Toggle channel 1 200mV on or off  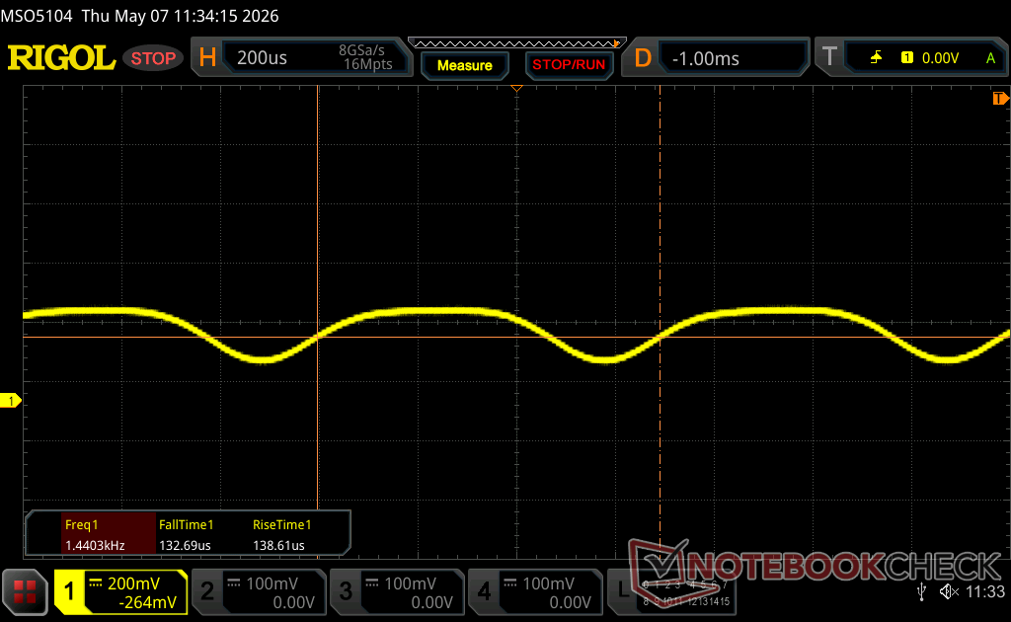pos(121,591)
